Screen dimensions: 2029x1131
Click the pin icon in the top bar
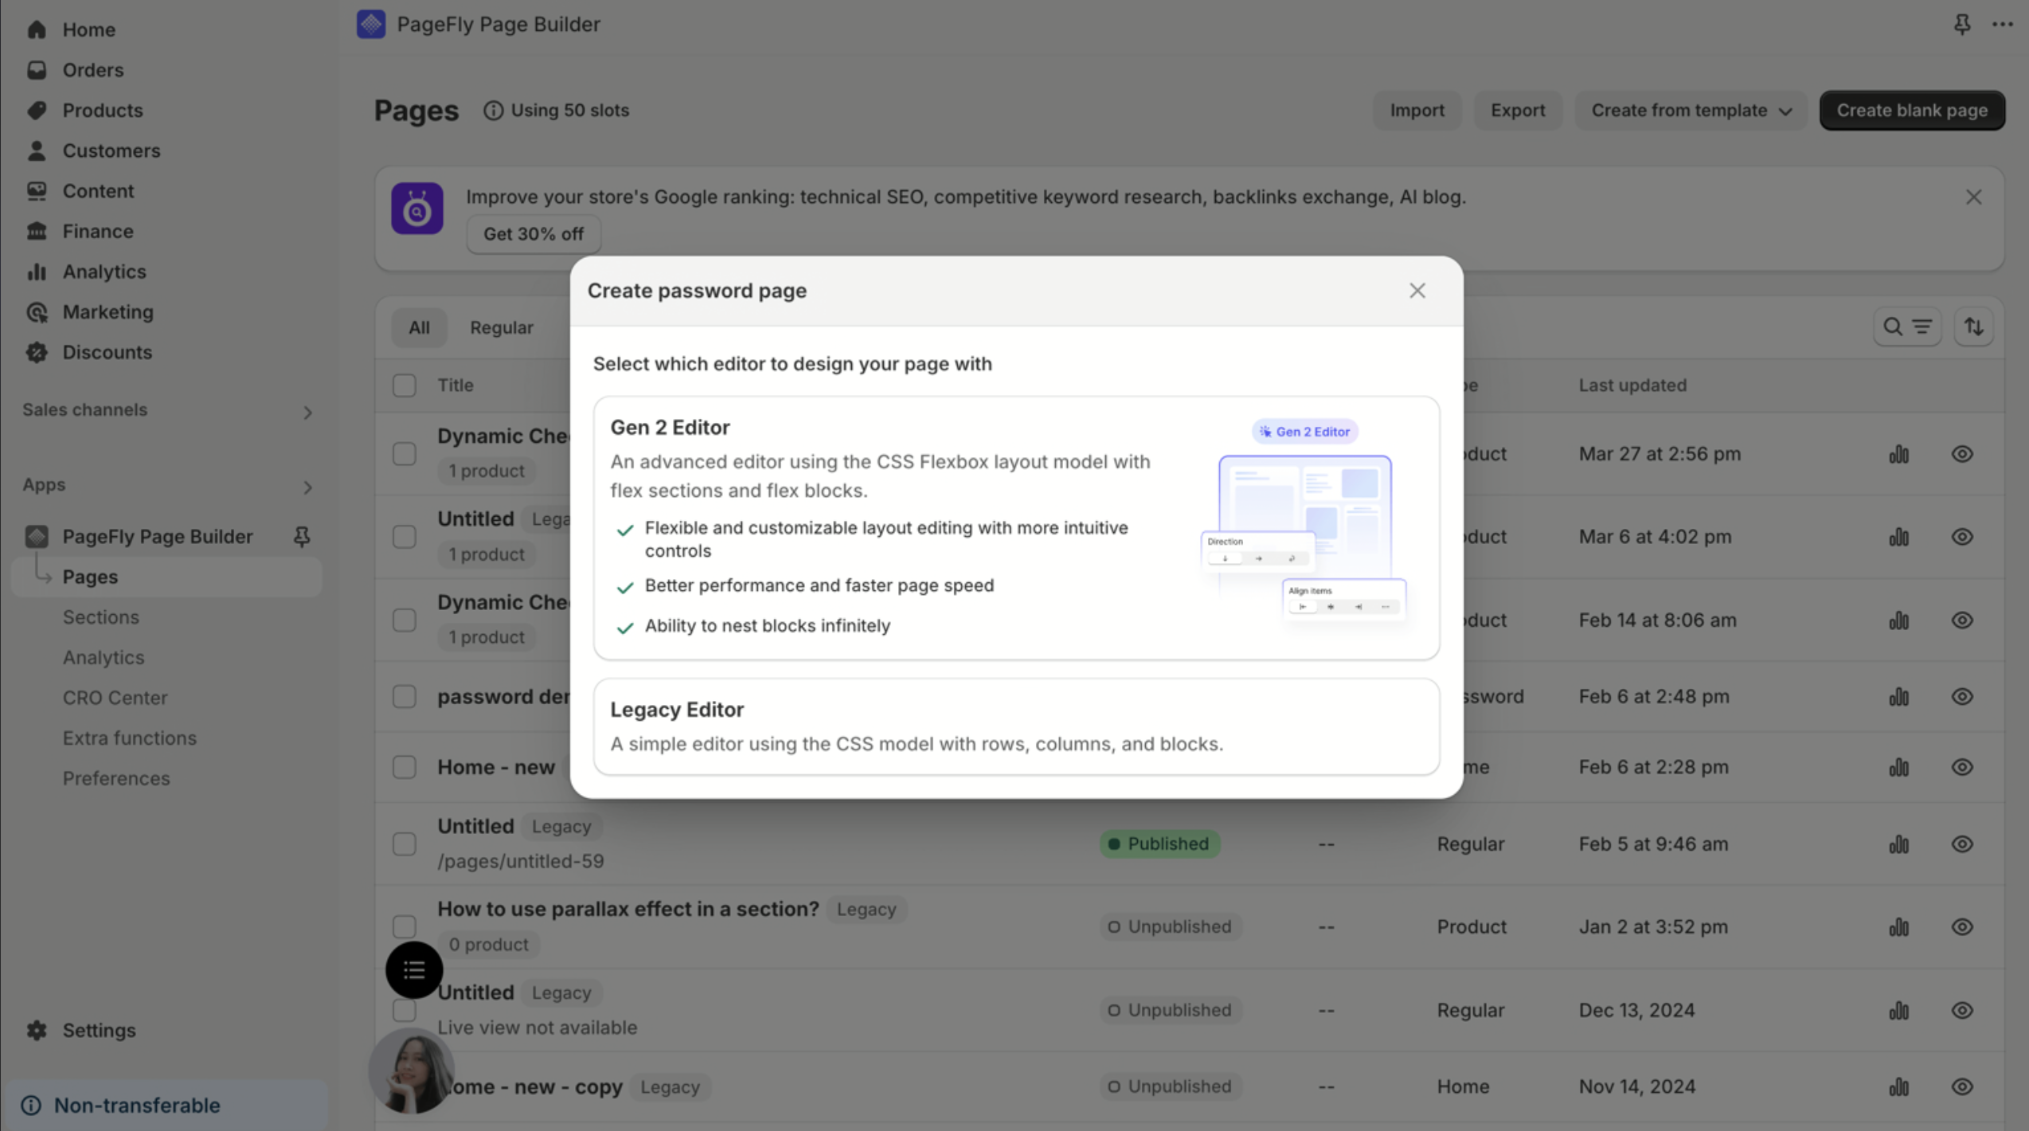1961,25
